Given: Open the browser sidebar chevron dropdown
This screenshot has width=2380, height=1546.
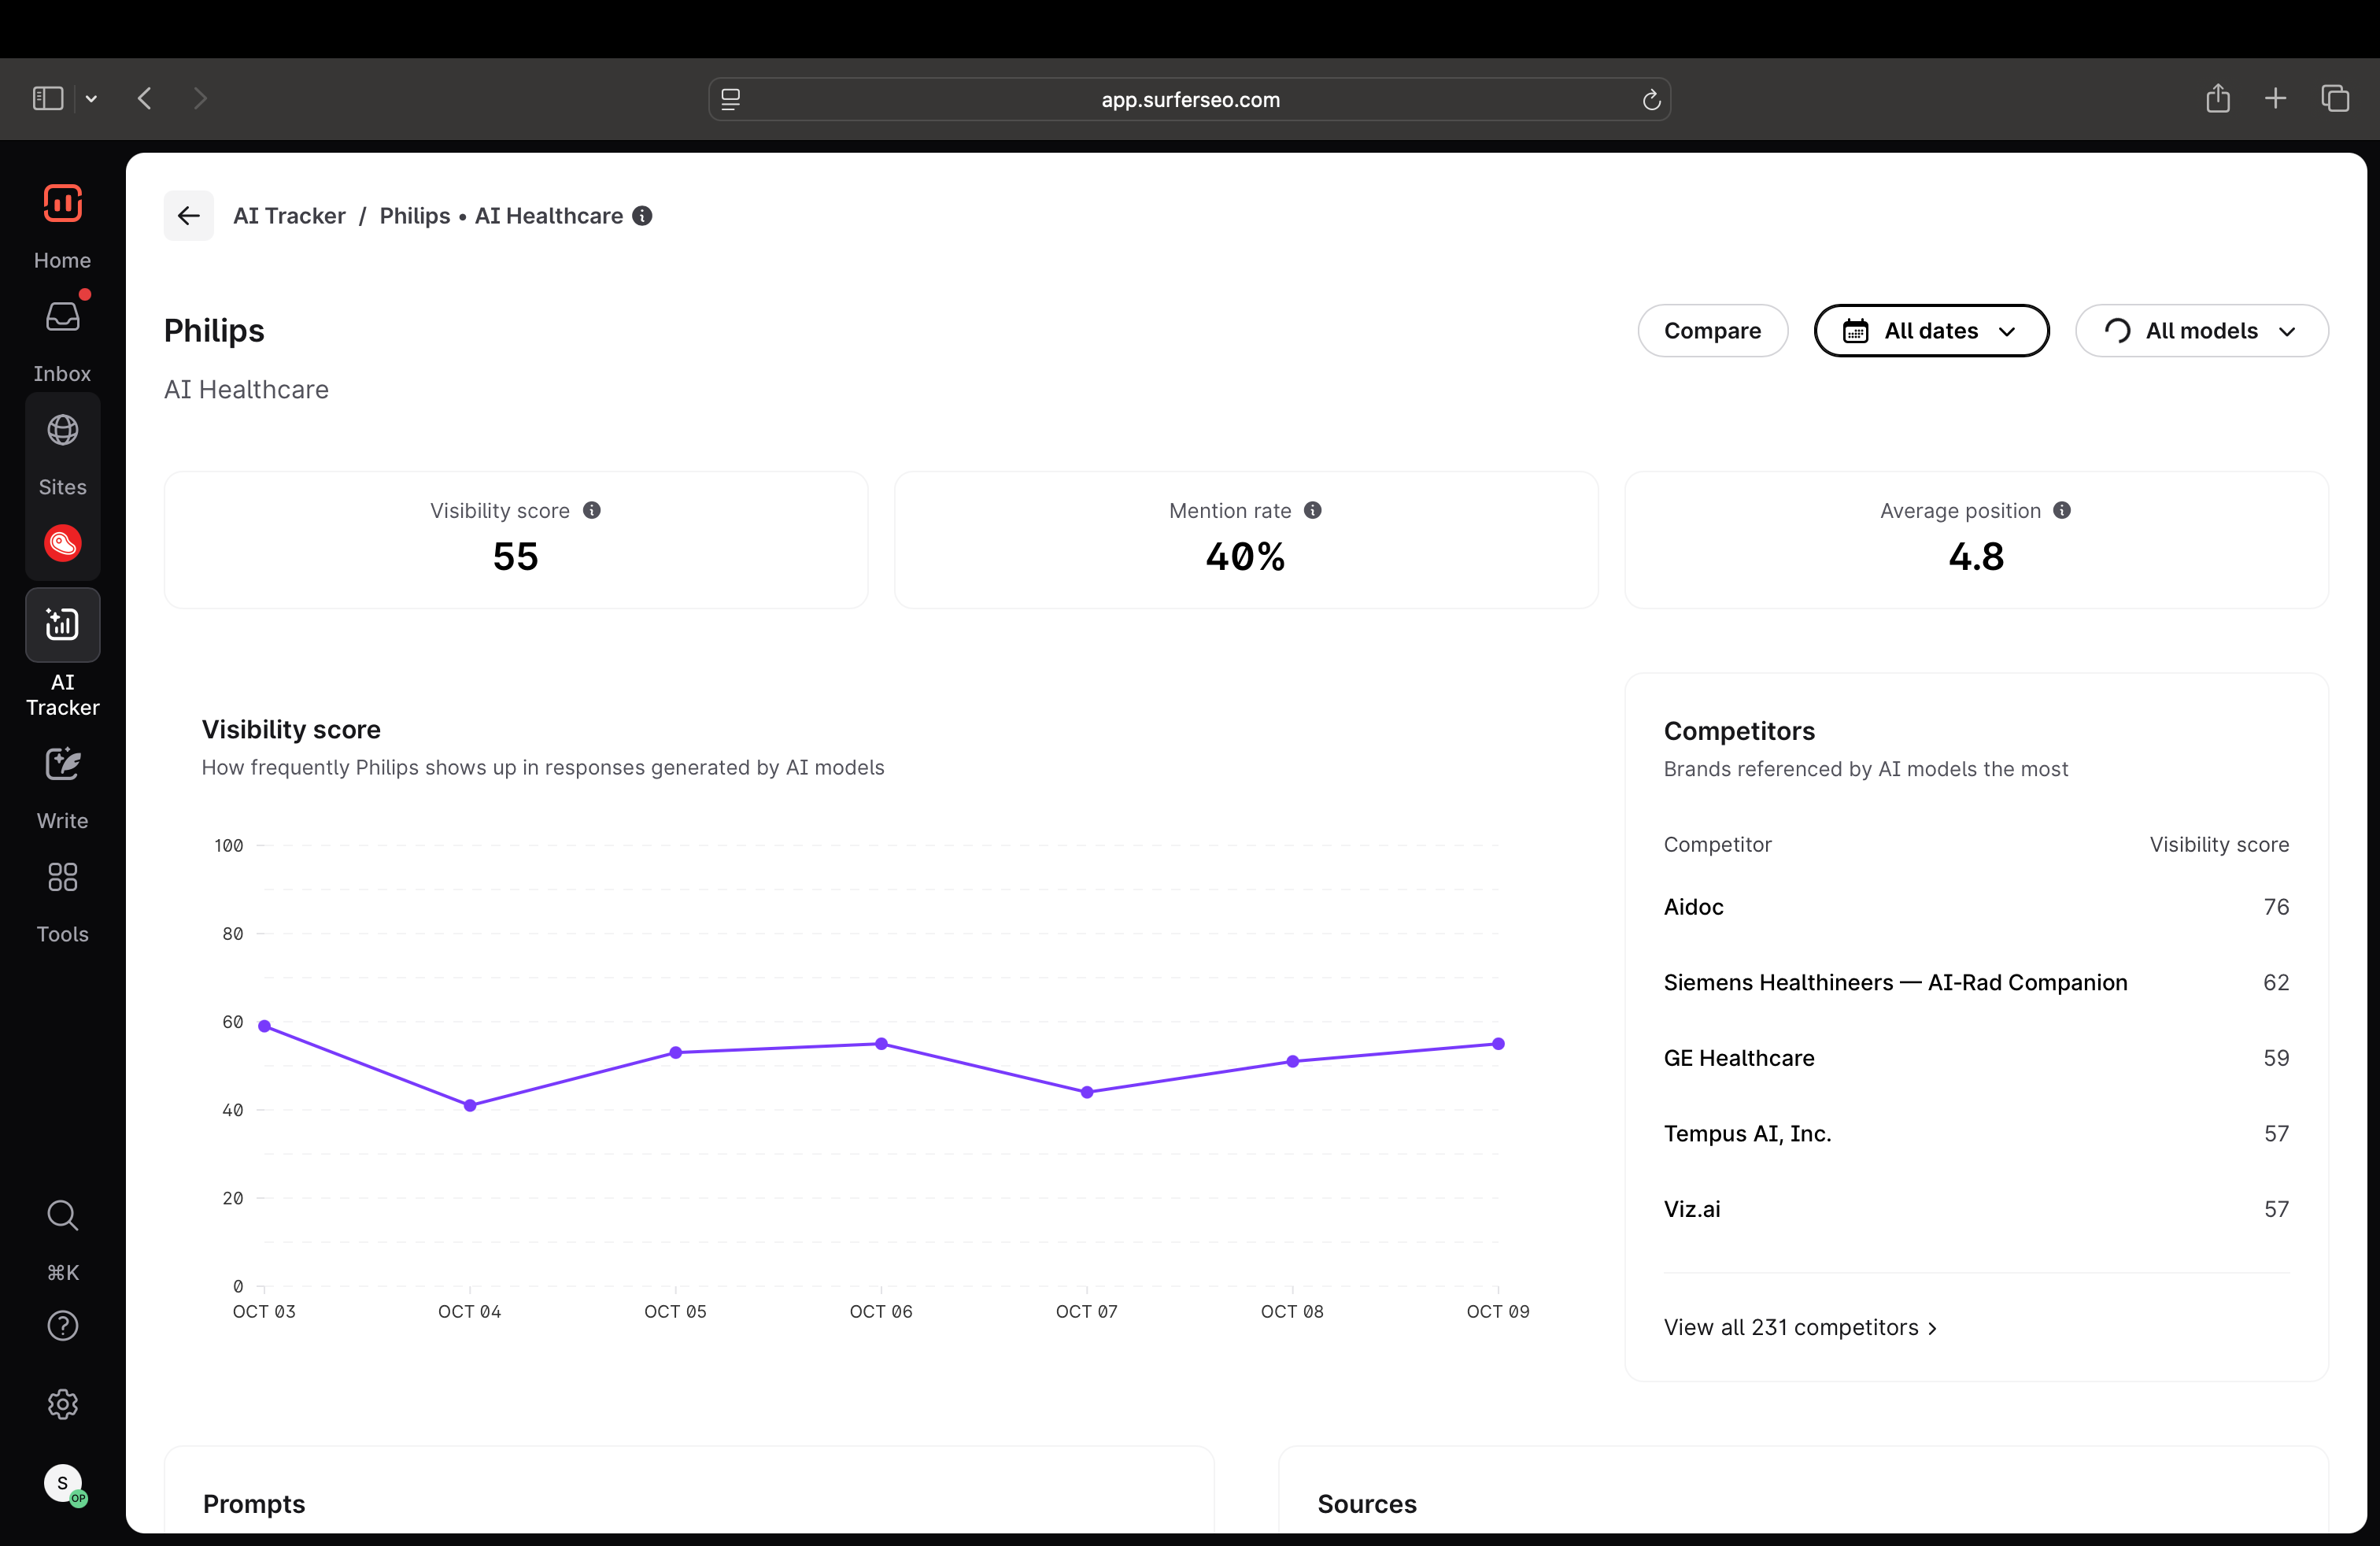Looking at the screenshot, I should click(91, 99).
